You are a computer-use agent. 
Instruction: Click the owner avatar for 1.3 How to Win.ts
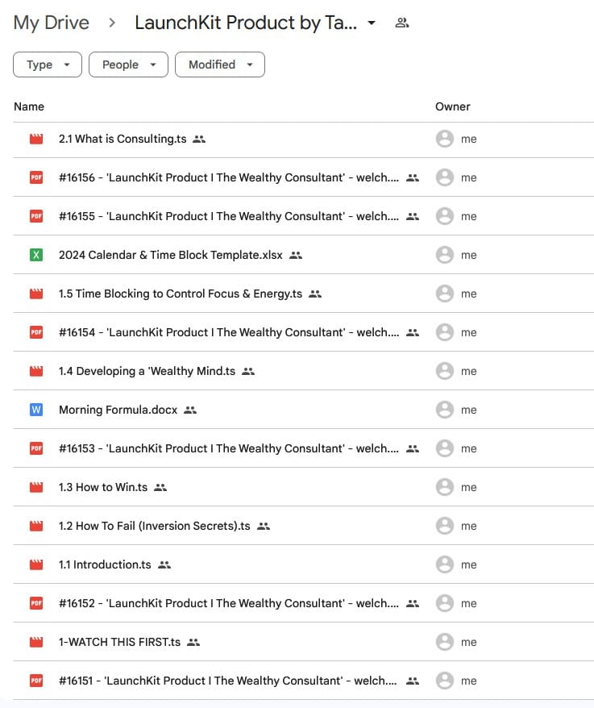[x=444, y=487]
